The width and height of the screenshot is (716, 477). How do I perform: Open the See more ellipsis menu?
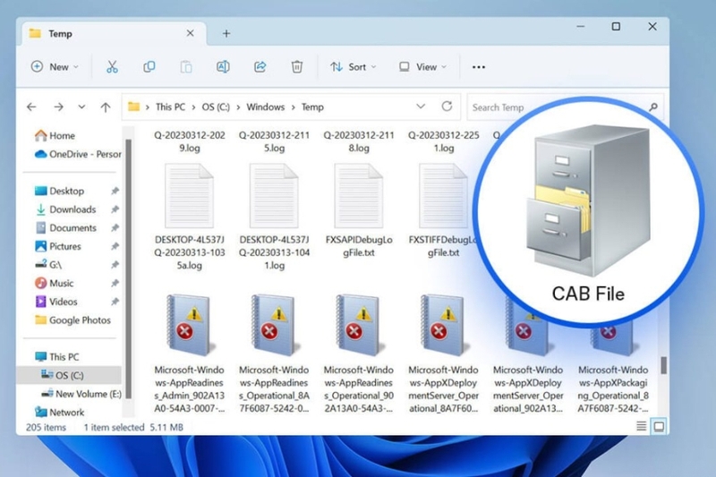[x=479, y=67]
